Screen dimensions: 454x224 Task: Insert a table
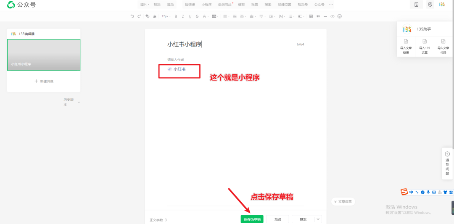[311, 16]
